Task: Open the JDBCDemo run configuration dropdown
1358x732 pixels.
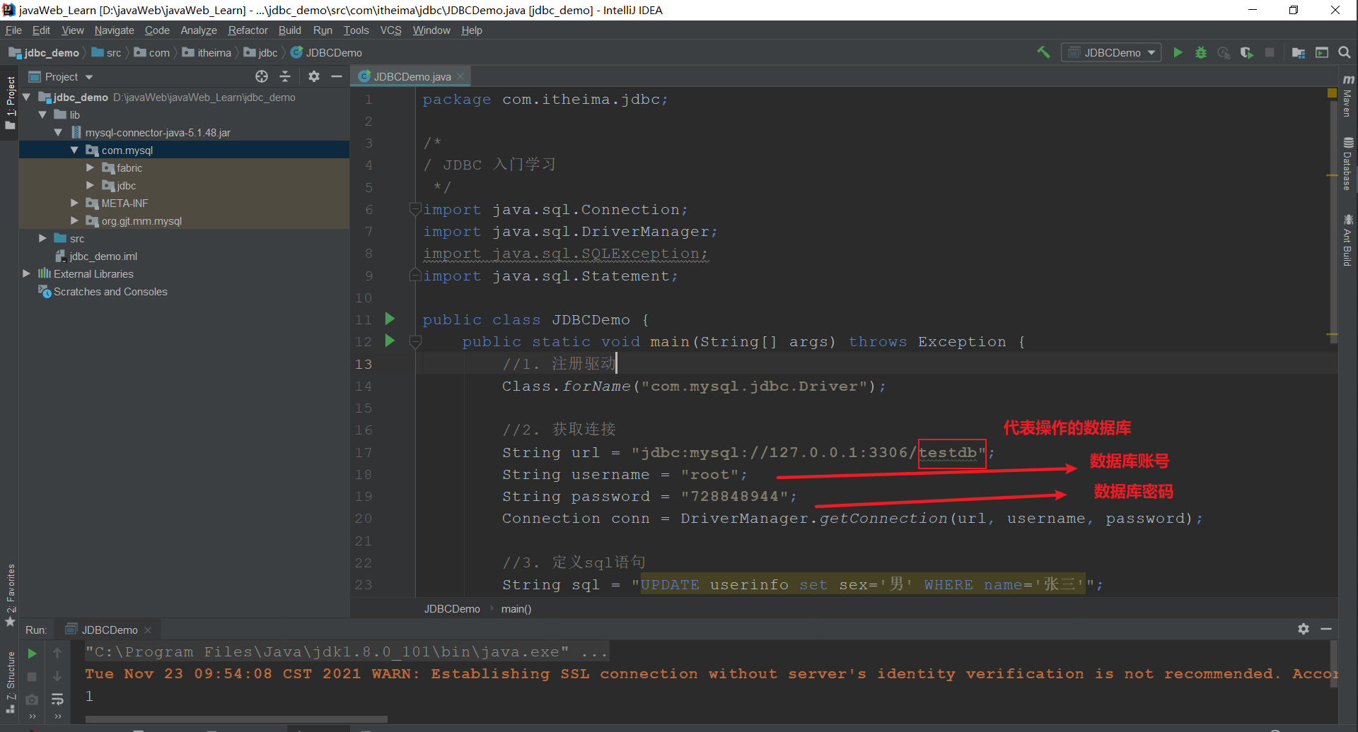Action: (x=1111, y=52)
